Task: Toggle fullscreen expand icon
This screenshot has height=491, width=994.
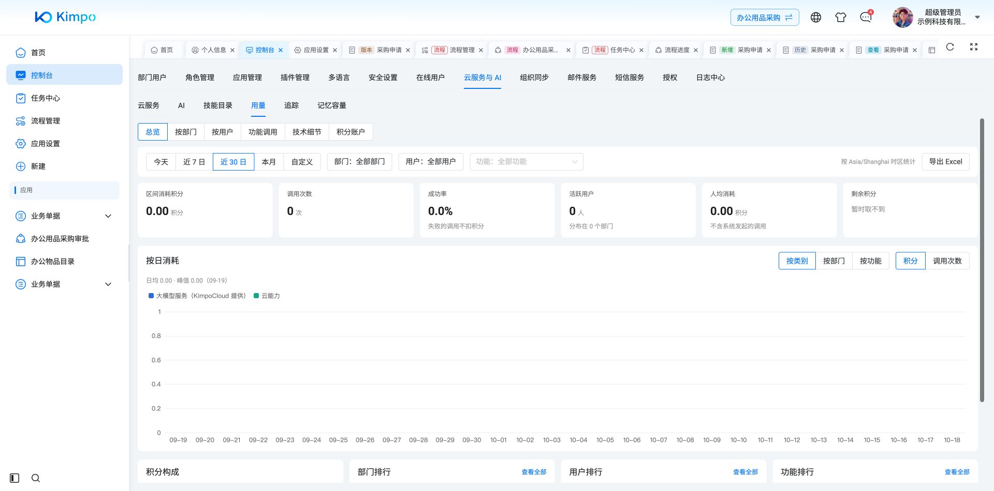Action: click(x=974, y=47)
